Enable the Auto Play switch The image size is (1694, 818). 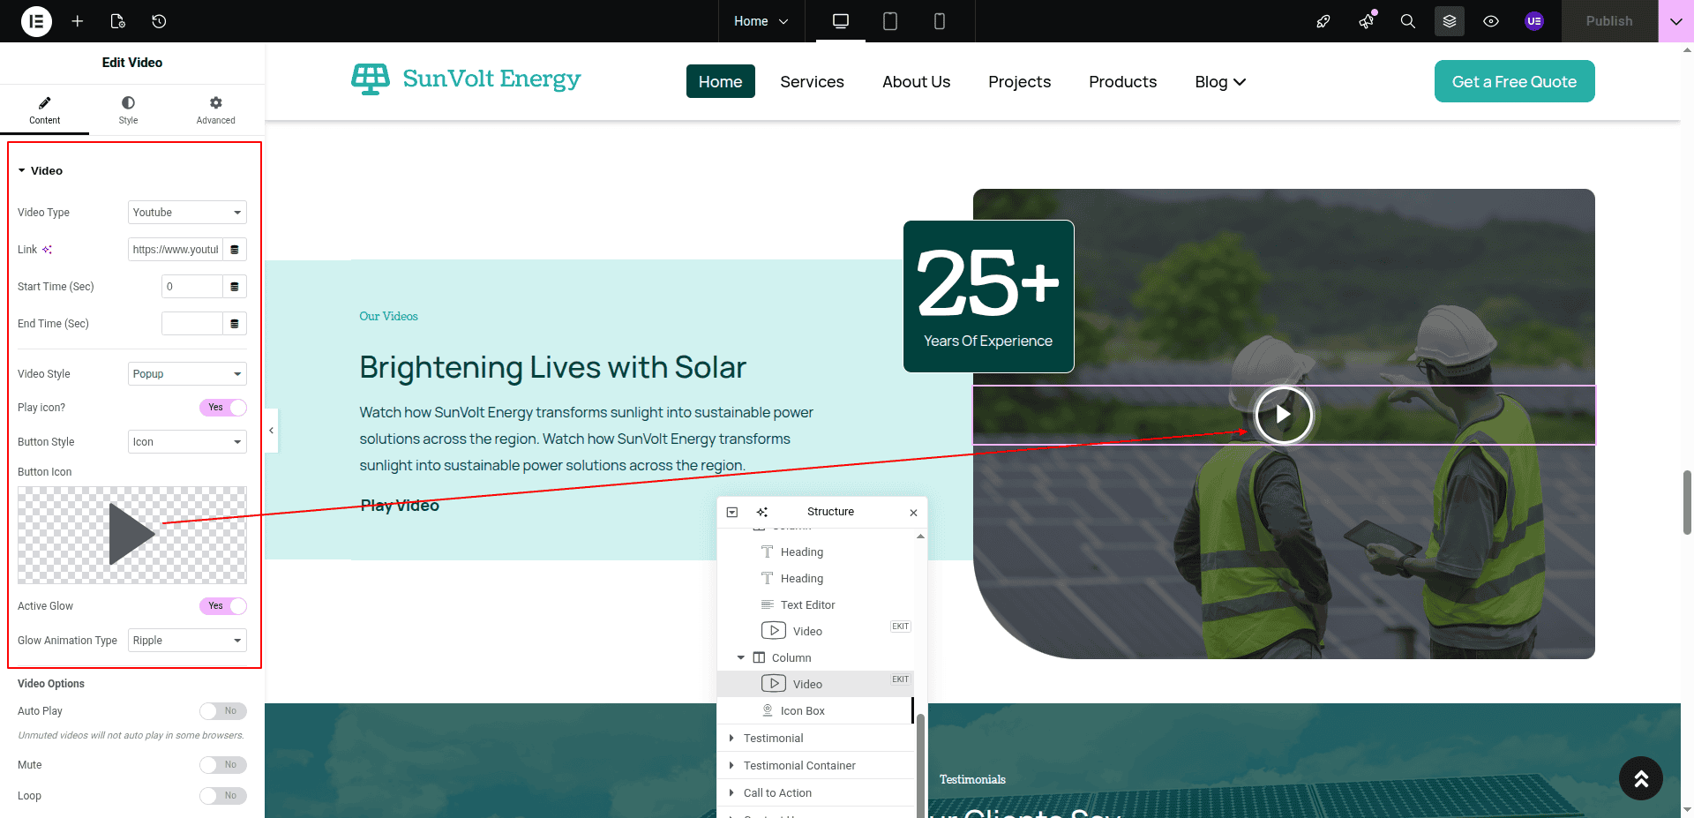tap(222, 711)
